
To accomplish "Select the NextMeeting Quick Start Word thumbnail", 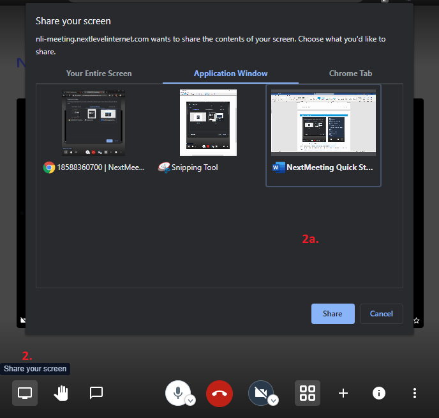I will 324,123.
